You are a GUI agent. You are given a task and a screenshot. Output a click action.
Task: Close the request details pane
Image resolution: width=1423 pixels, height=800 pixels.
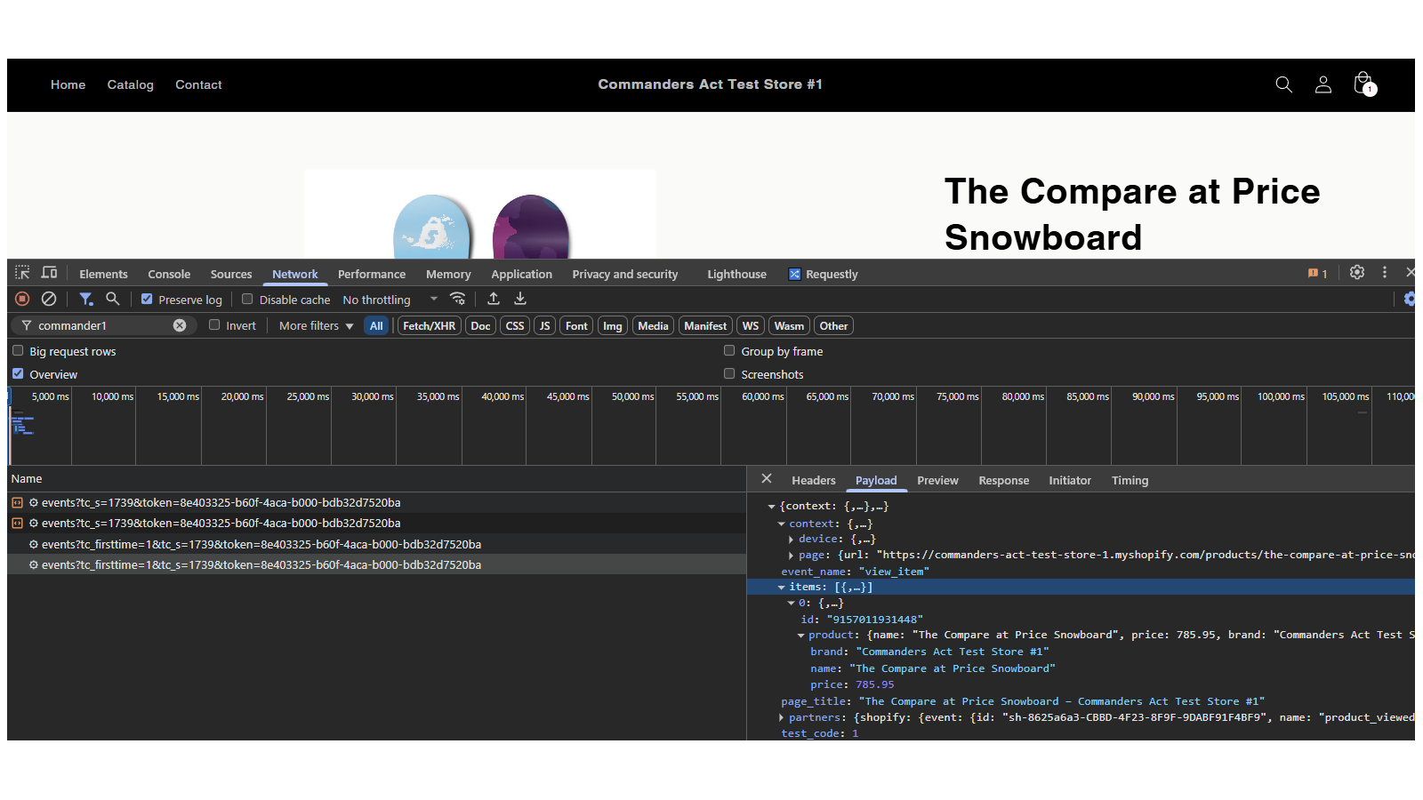tap(767, 479)
